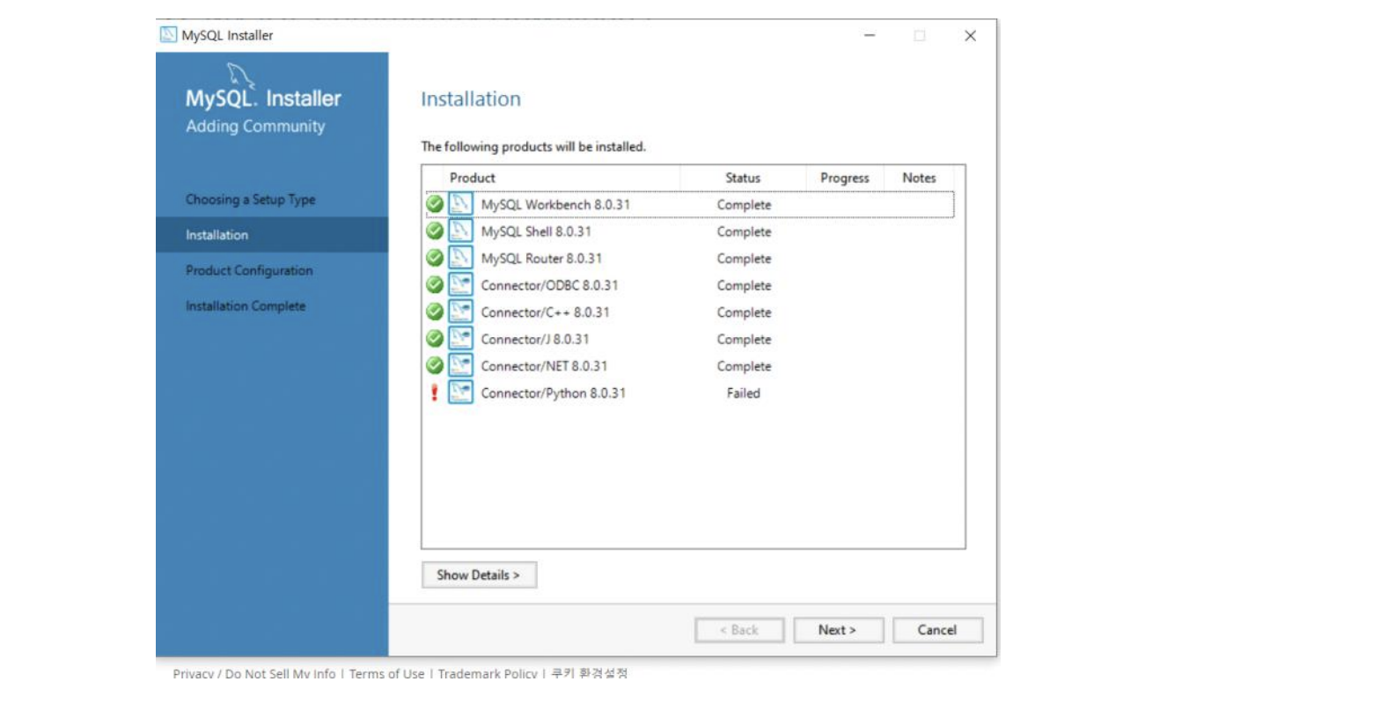Click the green check icon beside MySQL Shell
Viewport: 1373px width, 711px height.
435,231
